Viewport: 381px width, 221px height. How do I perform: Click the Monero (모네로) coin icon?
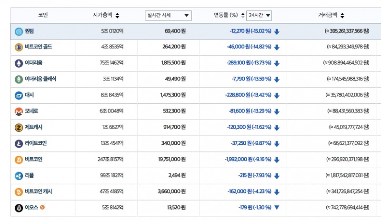19,111
